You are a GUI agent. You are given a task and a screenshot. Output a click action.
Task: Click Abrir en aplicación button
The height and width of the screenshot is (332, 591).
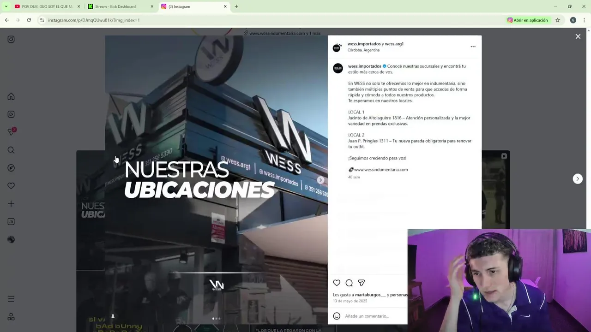coord(527,20)
